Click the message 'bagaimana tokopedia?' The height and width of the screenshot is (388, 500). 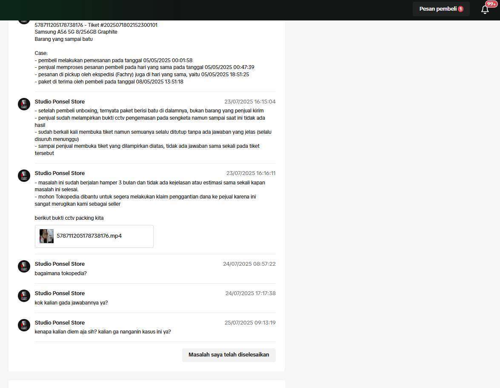60,273
